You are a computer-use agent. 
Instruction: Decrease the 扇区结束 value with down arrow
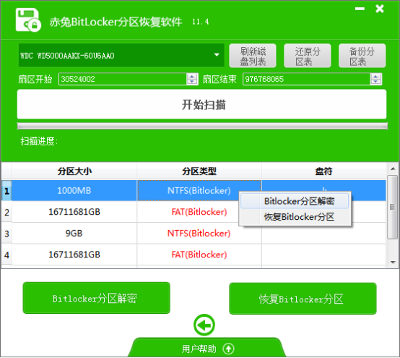(375, 82)
